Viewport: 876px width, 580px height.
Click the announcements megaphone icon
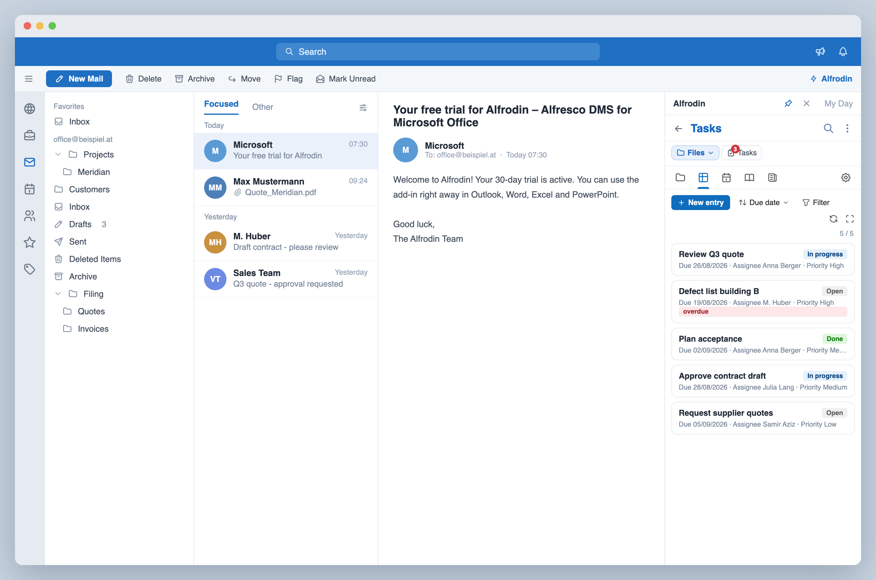tap(820, 52)
